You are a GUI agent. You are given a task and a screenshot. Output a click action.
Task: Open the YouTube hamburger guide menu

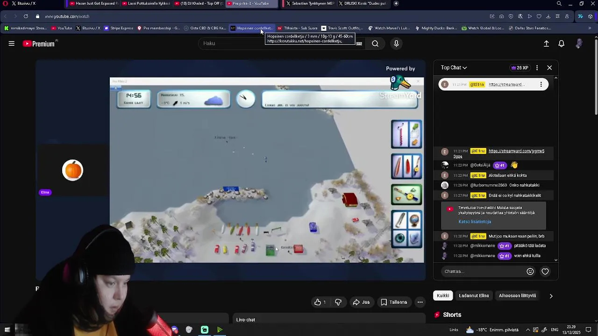(12, 43)
